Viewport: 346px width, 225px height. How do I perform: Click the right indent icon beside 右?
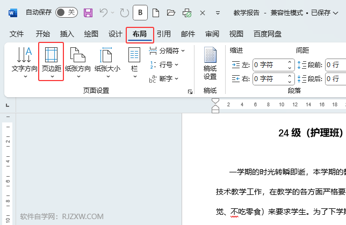click(x=236, y=79)
